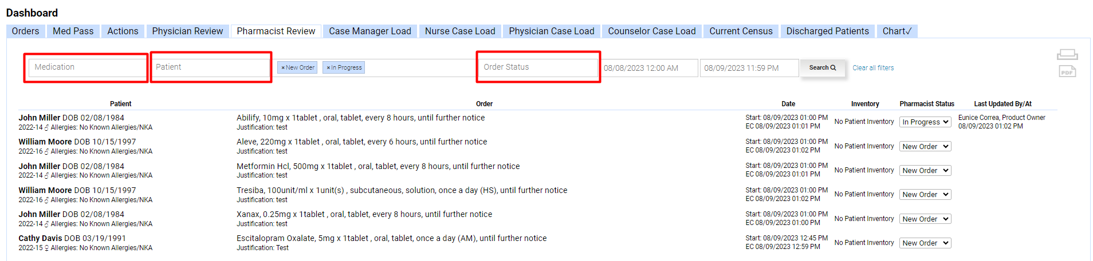
Task: Change the pharmacist status for Escitalopram Oxalate
Action: pos(925,243)
